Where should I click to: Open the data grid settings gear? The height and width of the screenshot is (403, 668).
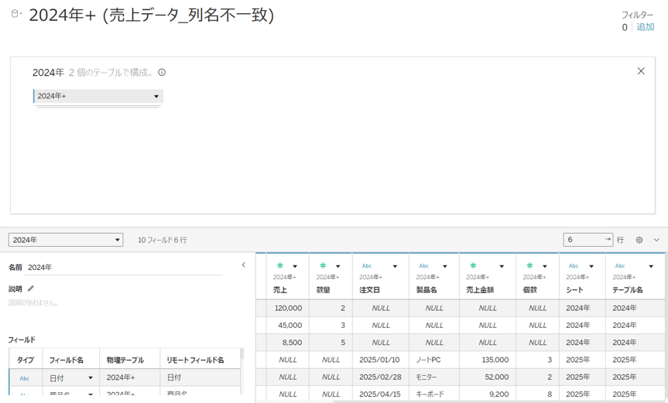coord(639,240)
